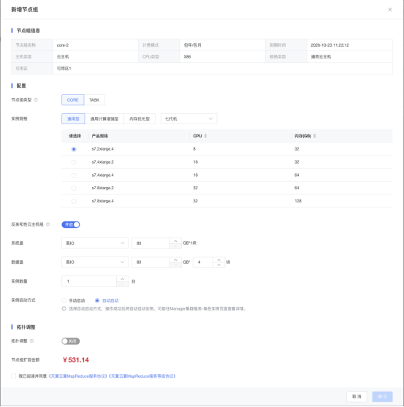Select the s7.2xlarge.4 radio button

tap(74, 149)
